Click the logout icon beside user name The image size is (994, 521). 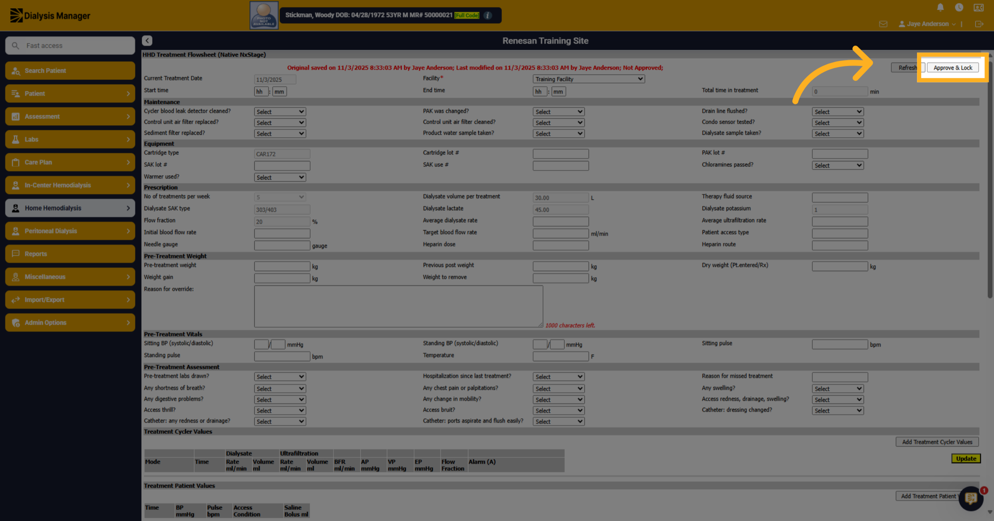[x=979, y=24]
